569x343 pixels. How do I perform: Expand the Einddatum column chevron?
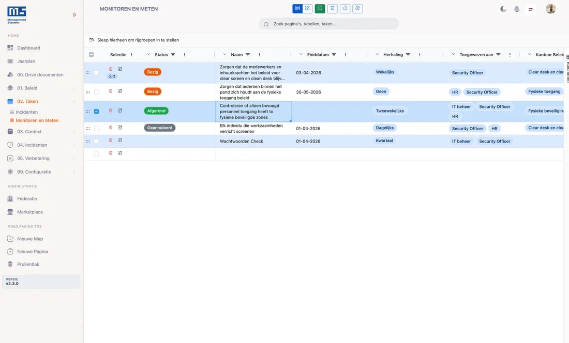pos(301,54)
